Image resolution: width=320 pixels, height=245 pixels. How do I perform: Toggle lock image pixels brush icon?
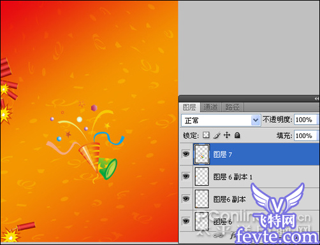point(217,135)
